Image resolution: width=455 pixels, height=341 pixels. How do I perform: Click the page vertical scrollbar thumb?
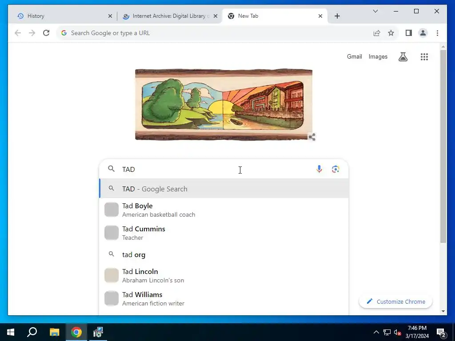(x=443, y=147)
